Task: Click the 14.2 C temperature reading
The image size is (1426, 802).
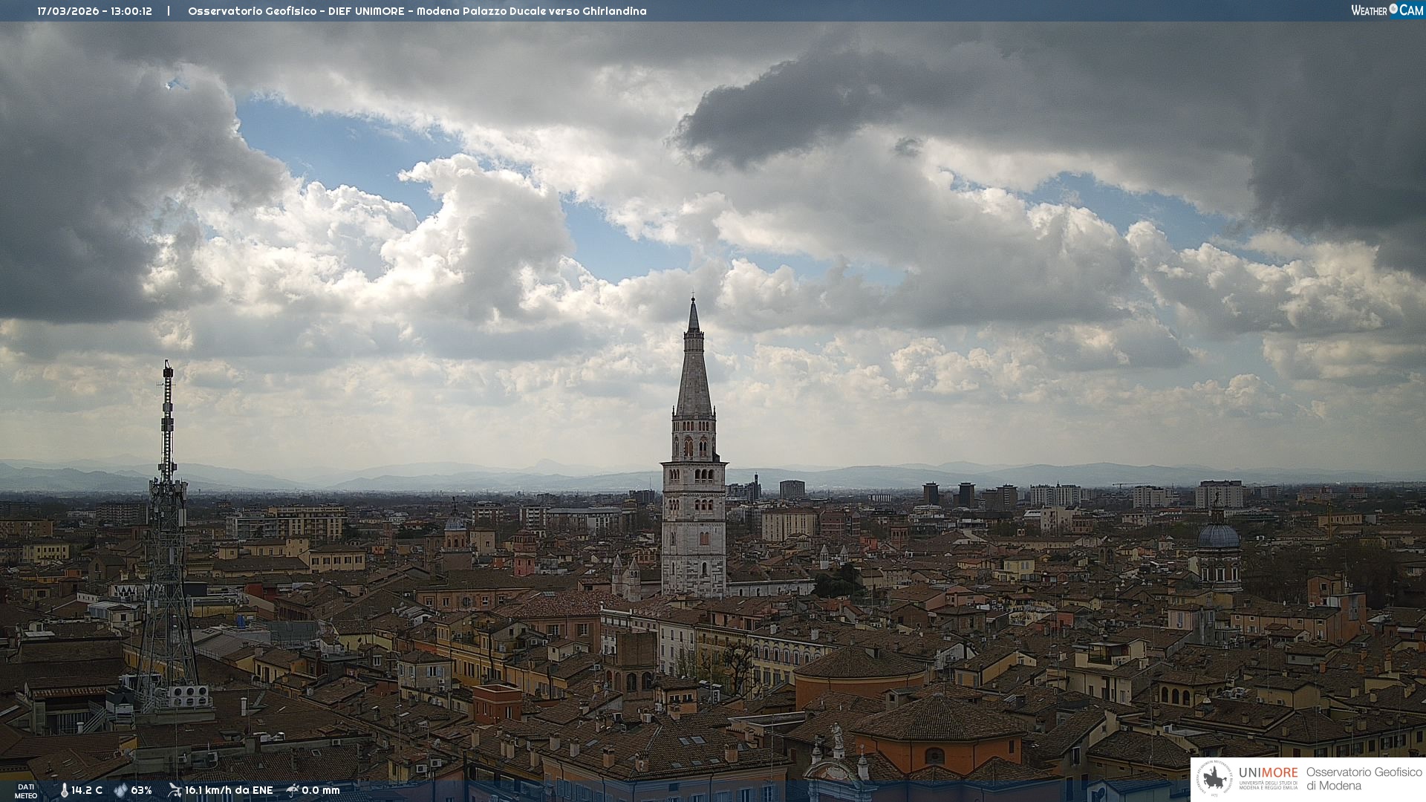Action: [x=87, y=791]
